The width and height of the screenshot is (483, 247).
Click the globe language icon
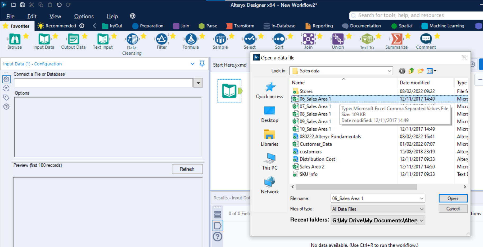pos(133,16)
